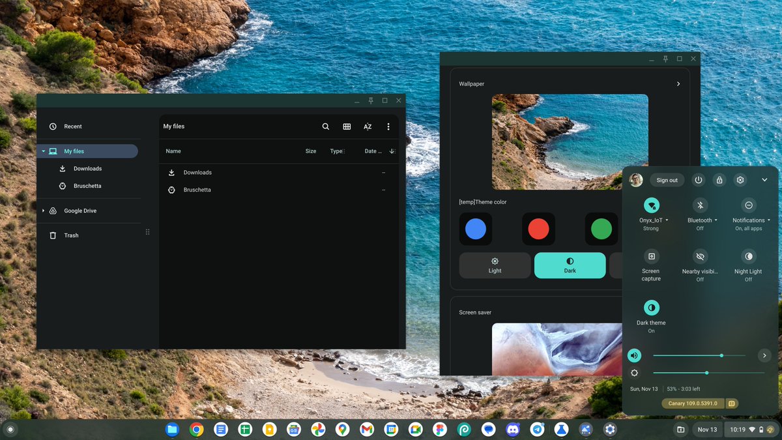Click the wallpaper preview thumbnail

point(570,141)
